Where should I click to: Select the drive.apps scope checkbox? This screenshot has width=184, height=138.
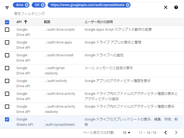pyautogui.click(x=7, y=42)
